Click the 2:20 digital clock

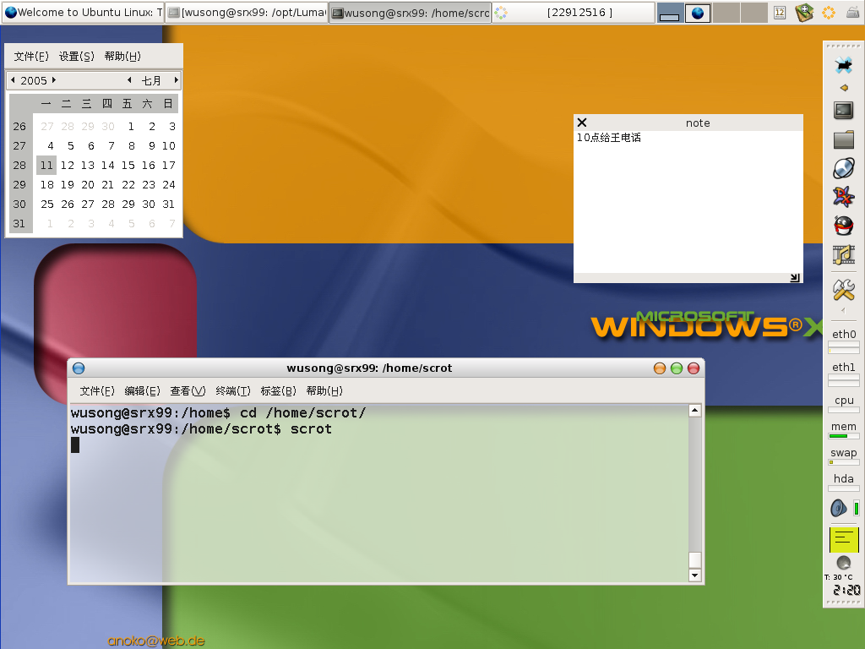tap(846, 590)
